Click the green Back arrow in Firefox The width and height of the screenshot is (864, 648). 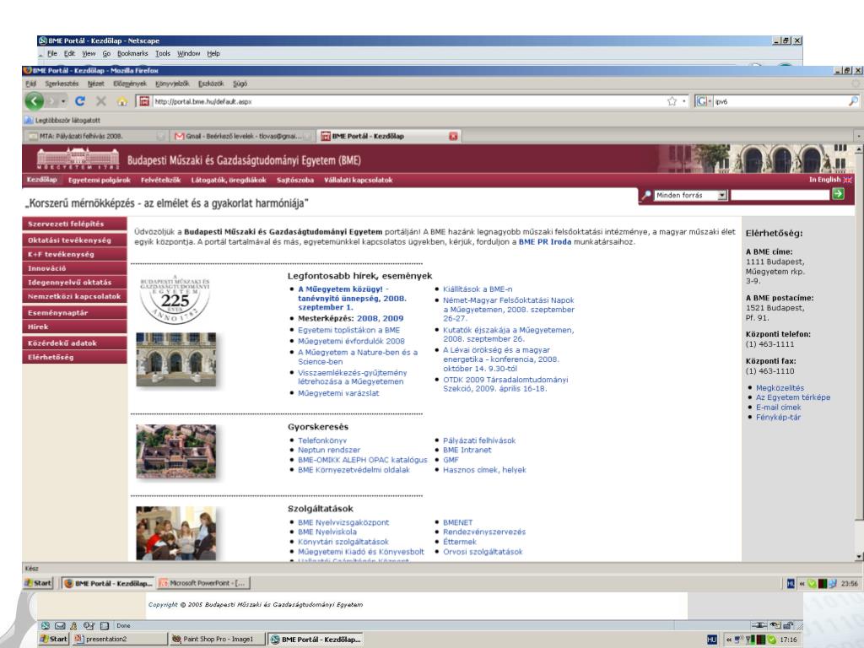(34, 101)
